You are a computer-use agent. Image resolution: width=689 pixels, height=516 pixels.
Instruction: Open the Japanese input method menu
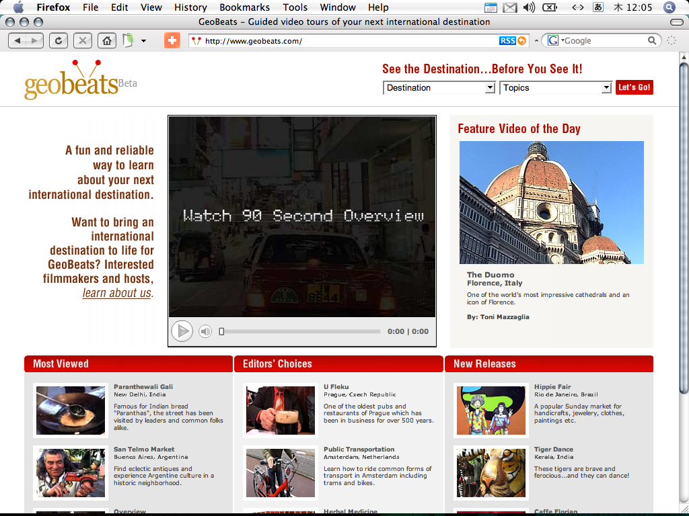[x=597, y=7]
